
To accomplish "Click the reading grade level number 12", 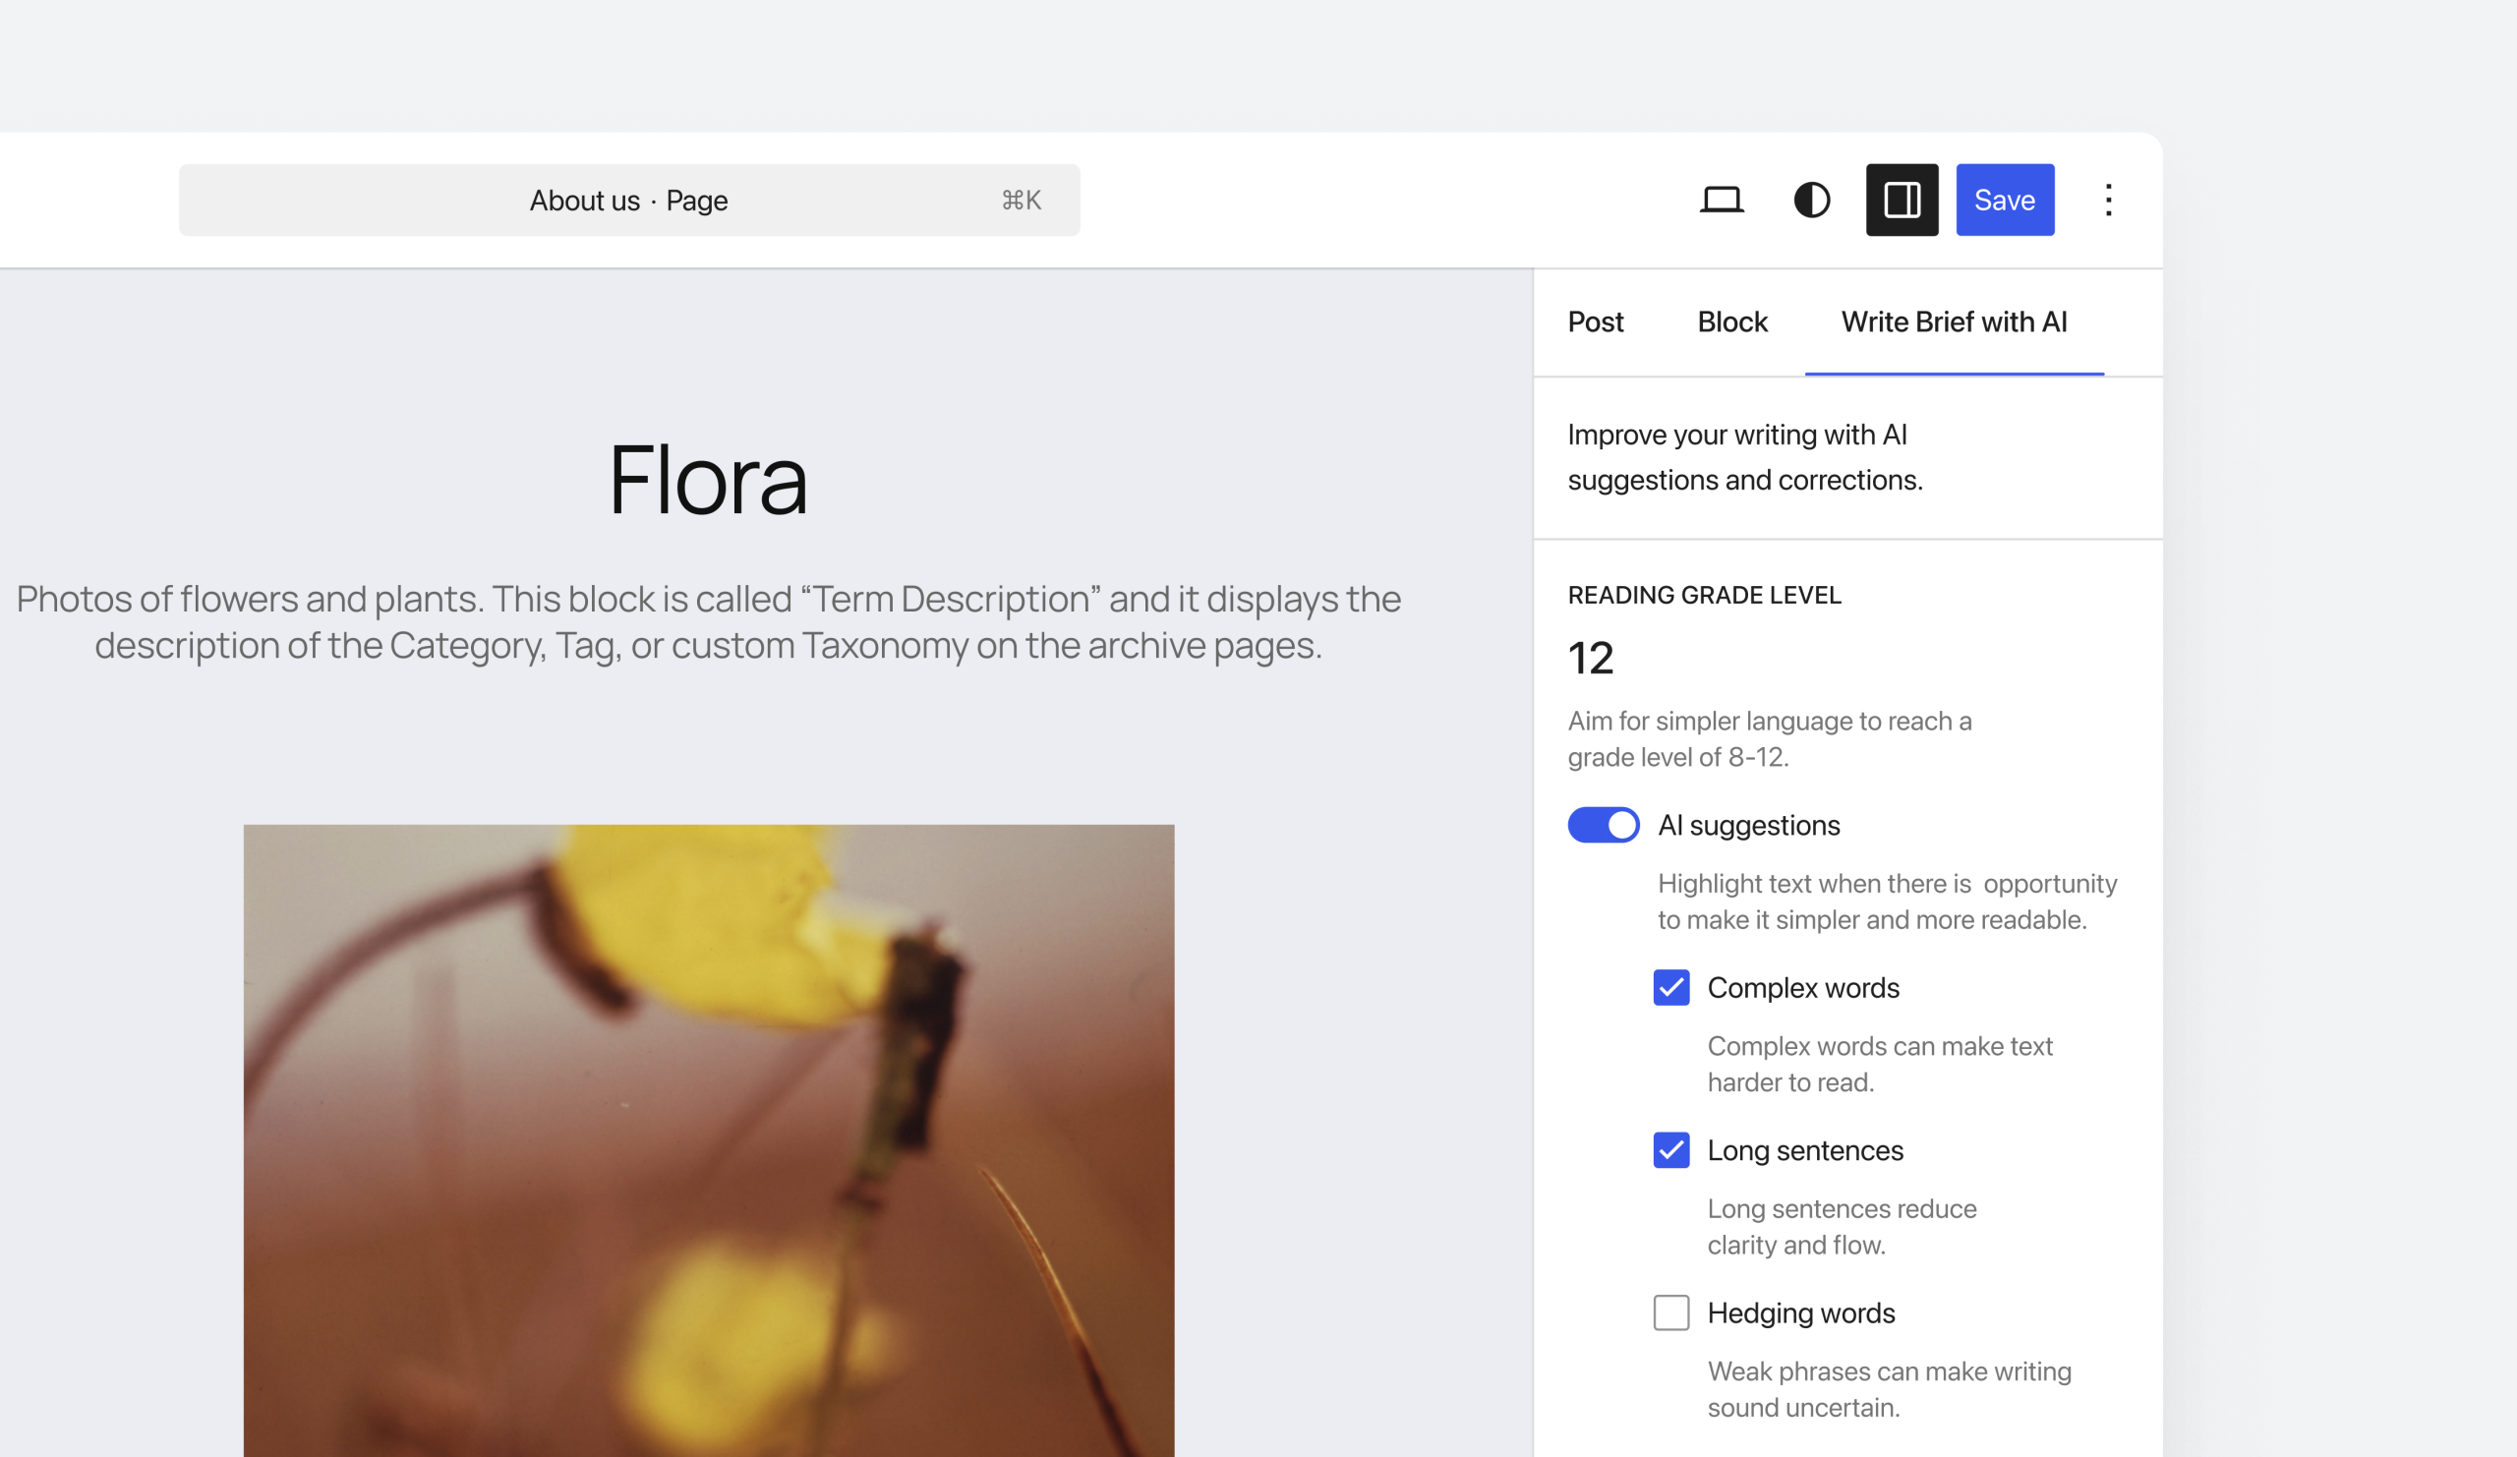I will [1590, 658].
